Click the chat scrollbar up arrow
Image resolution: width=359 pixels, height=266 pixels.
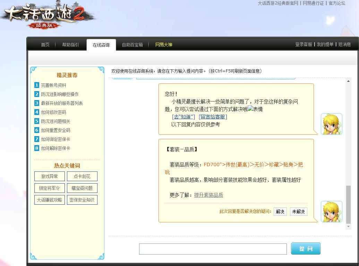[x=348, y=81]
